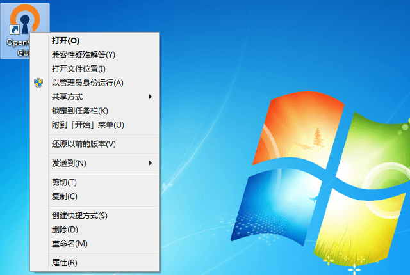Select 删除(D) to delete the shortcut
The image size is (410, 275).
point(95,230)
